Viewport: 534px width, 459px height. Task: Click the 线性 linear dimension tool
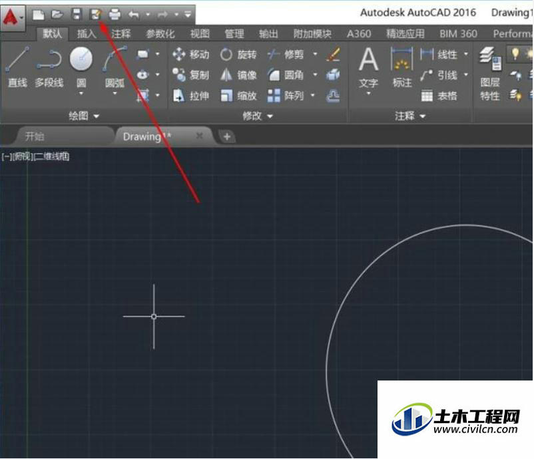click(x=439, y=55)
